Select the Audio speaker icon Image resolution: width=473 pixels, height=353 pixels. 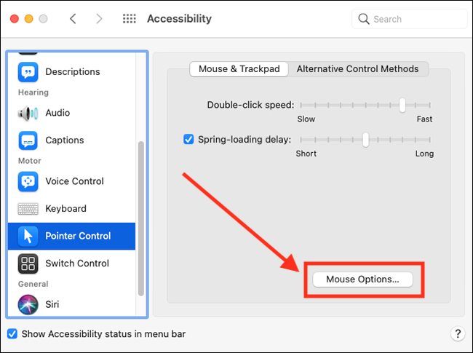(x=28, y=113)
